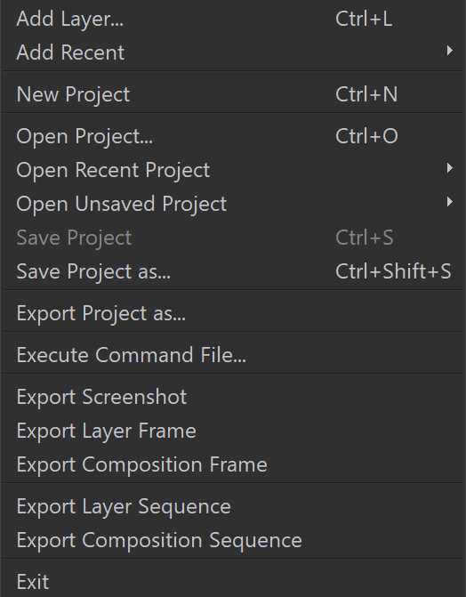Open the Open Project... dialog
466x597 pixels.
tap(233, 136)
